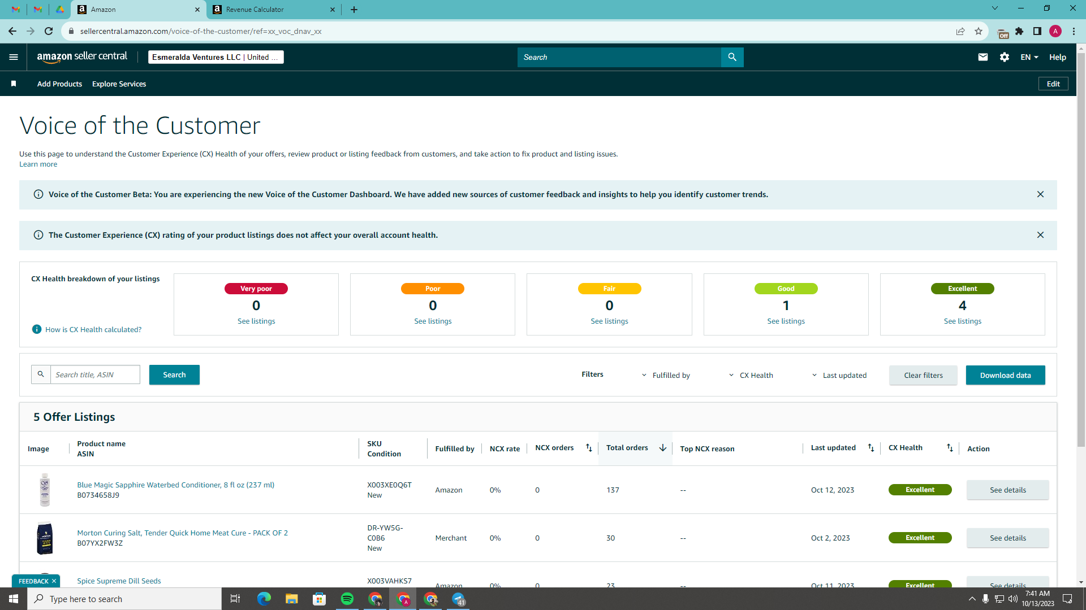This screenshot has height=610, width=1086.
Task: Dismiss the Voice of the Customer Beta banner
Action: coord(1040,194)
